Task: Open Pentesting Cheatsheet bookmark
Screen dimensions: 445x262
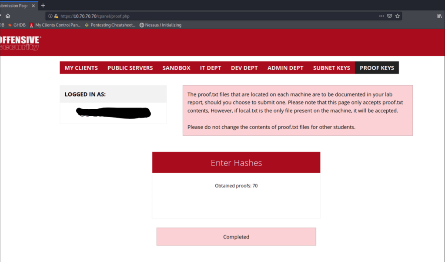Action: [110, 25]
